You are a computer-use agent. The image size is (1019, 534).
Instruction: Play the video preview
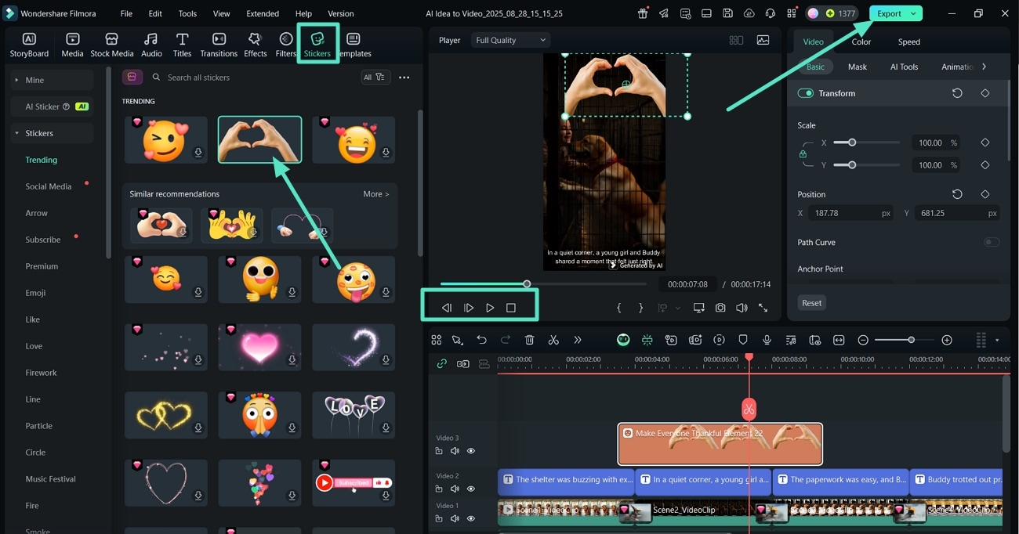coord(490,308)
